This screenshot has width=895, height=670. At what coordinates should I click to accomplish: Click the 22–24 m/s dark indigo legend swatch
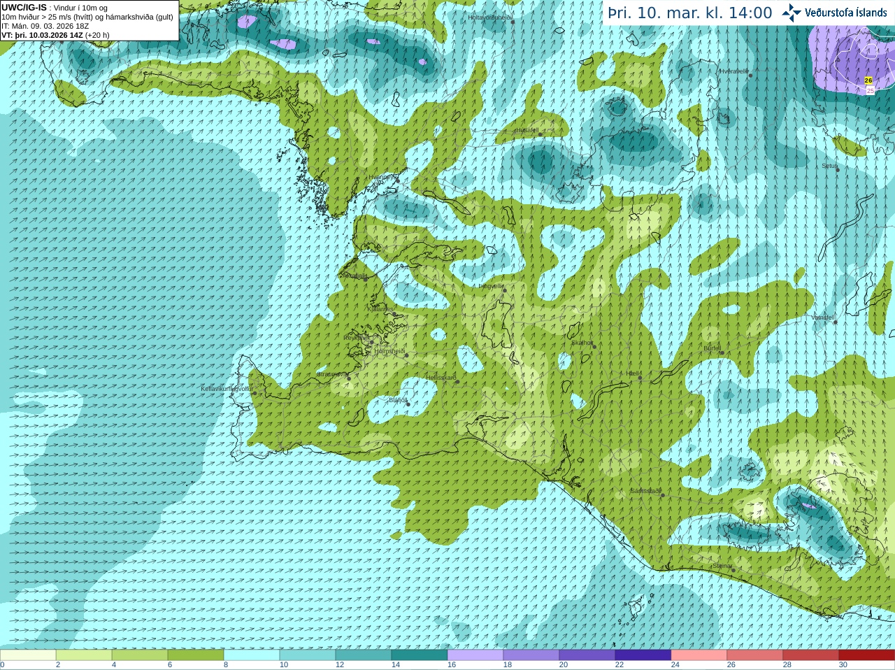click(643, 655)
